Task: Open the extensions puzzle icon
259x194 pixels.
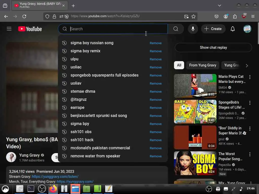Action: (x=235, y=16)
